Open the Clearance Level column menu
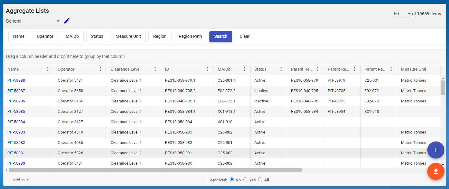Image resolution: width=449 pixels, height=189 pixels. [155, 69]
